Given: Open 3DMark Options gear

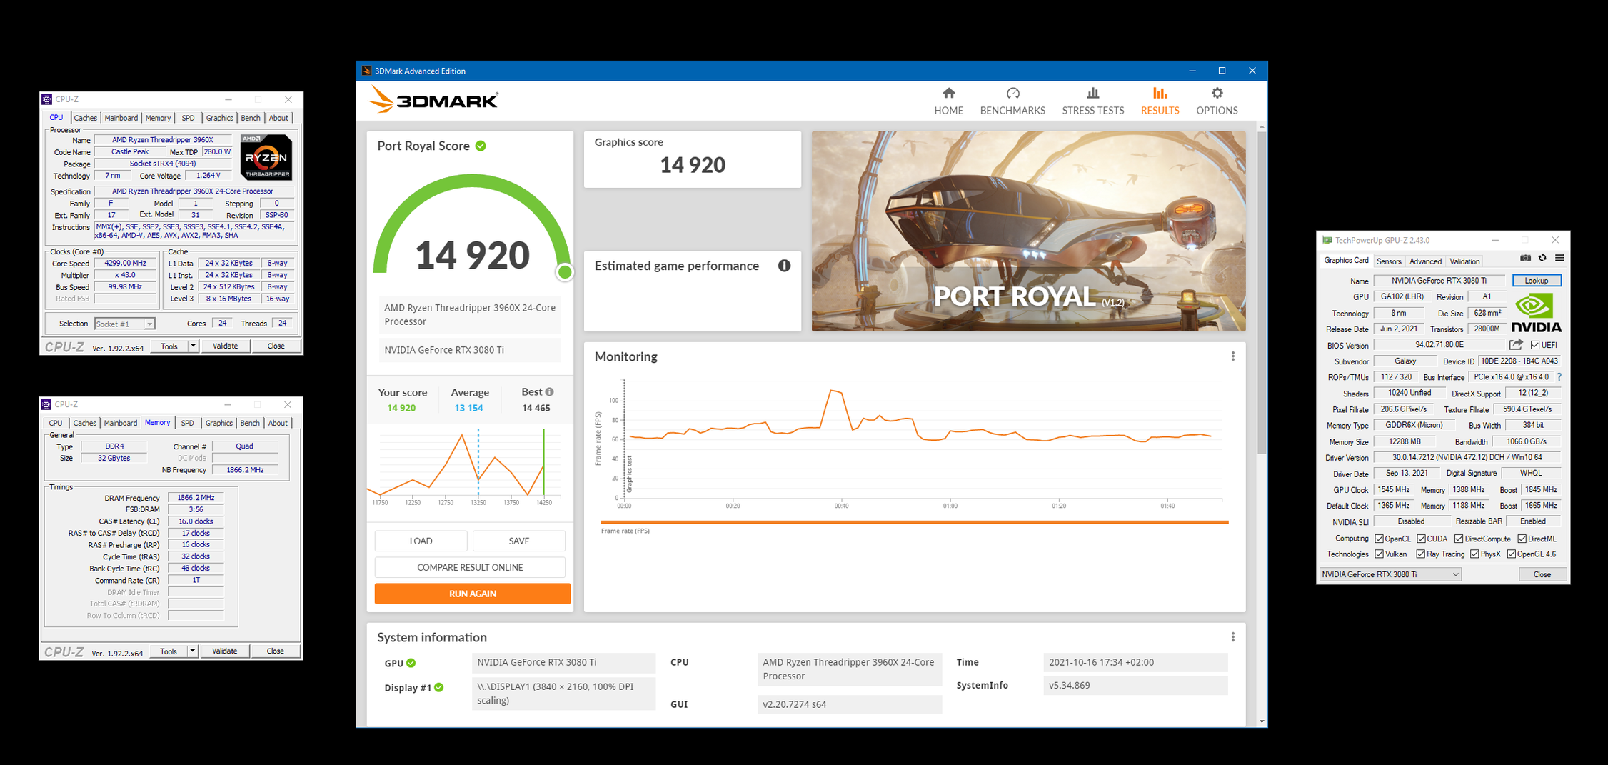Looking at the screenshot, I should pyautogui.click(x=1217, y=94).
